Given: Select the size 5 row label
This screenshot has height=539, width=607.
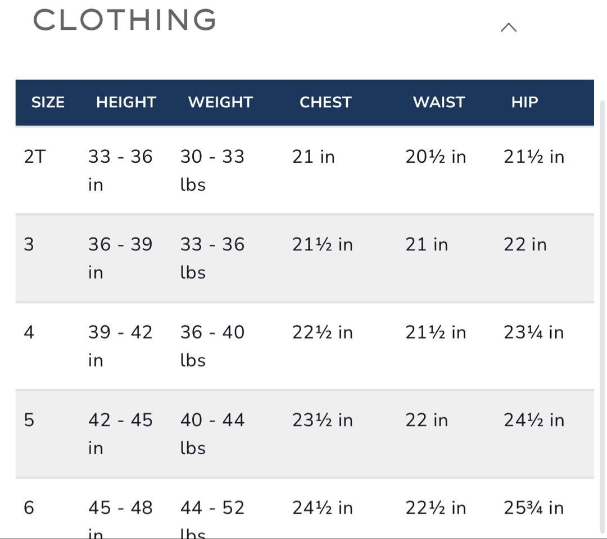Looking at the screenshot, I should coord(29,420).
